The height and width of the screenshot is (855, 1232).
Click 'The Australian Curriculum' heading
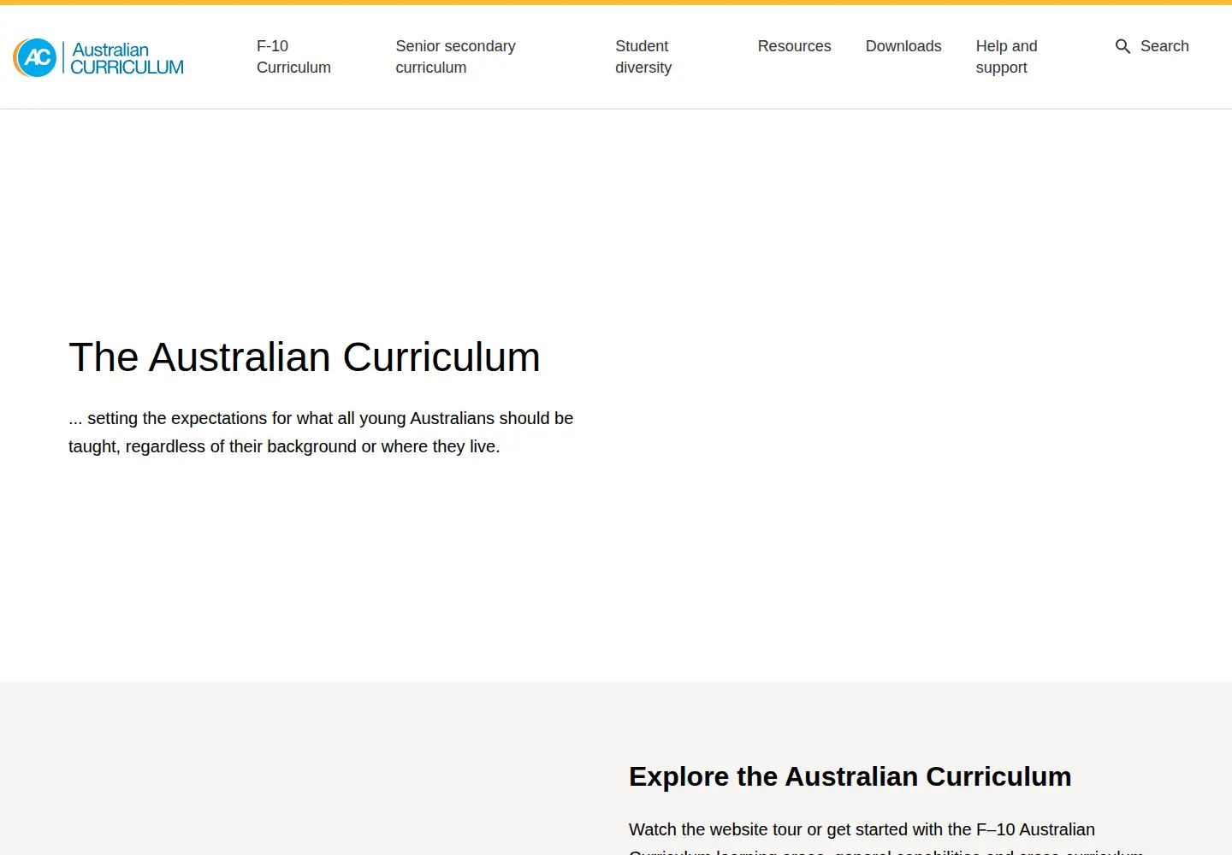tap(305, 357)
